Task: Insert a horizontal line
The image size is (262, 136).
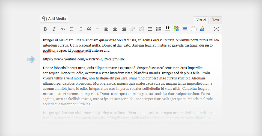Action: pos(98,29)
